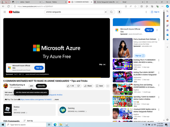Click the YouTube Sign in button
The height and width of the screenshot is (127, 170).
click(x=155, y=12)
